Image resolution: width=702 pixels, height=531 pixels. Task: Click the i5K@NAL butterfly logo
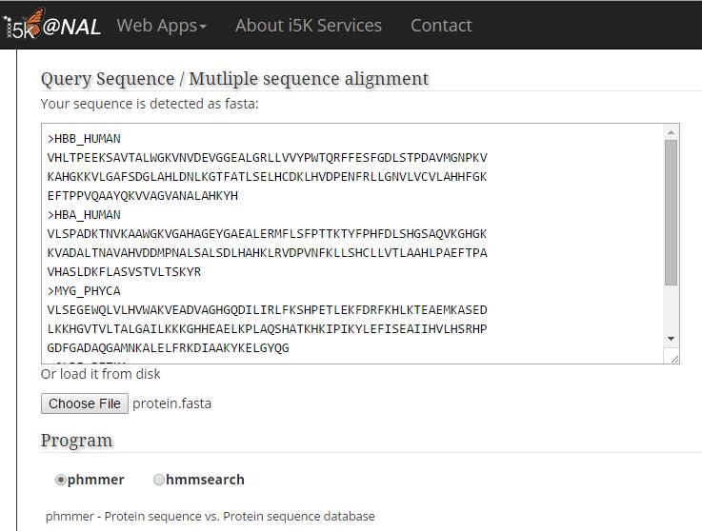tap(52, 26)
